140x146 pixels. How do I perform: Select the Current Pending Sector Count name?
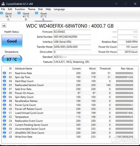pyautogui.click(x=31, y=125)
